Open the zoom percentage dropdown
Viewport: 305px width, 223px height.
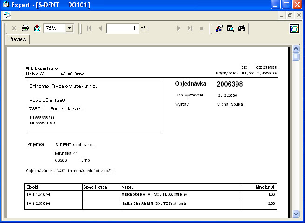pos(69,28)
